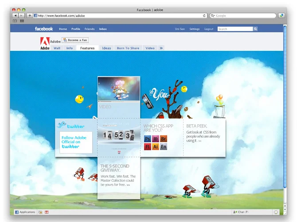Go forward with the browser forward arrow
The image size is (297, 222).
21,15
